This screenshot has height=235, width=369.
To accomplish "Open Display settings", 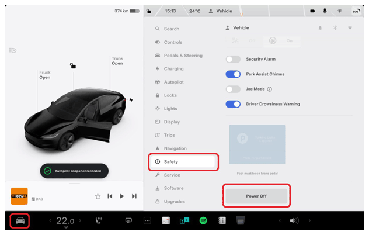I will point(183,122).
